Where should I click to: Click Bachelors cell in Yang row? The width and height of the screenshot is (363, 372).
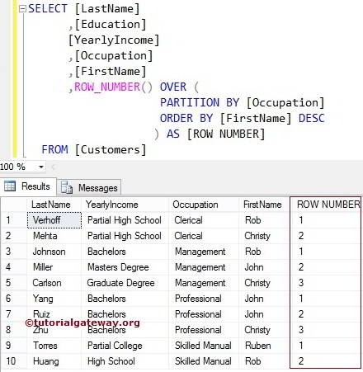coord(125,299)
